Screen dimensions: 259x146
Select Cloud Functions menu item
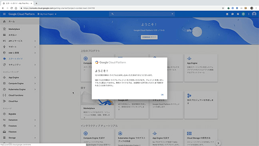20,95
